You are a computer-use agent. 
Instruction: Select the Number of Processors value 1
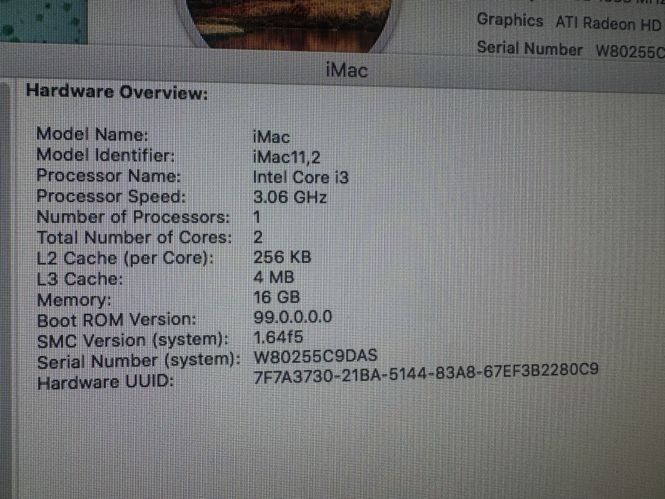tap(257, 217)
